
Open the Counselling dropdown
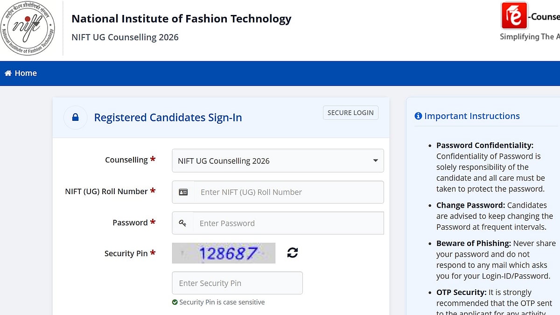click(x=278, y=161)
